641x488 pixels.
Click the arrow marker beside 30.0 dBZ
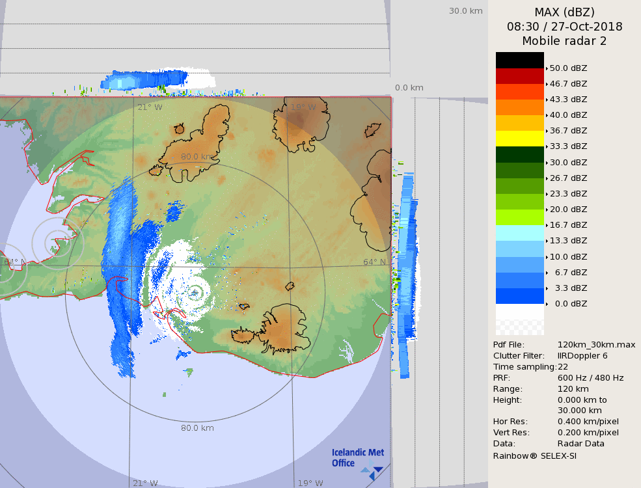click(x=547, y=163)
